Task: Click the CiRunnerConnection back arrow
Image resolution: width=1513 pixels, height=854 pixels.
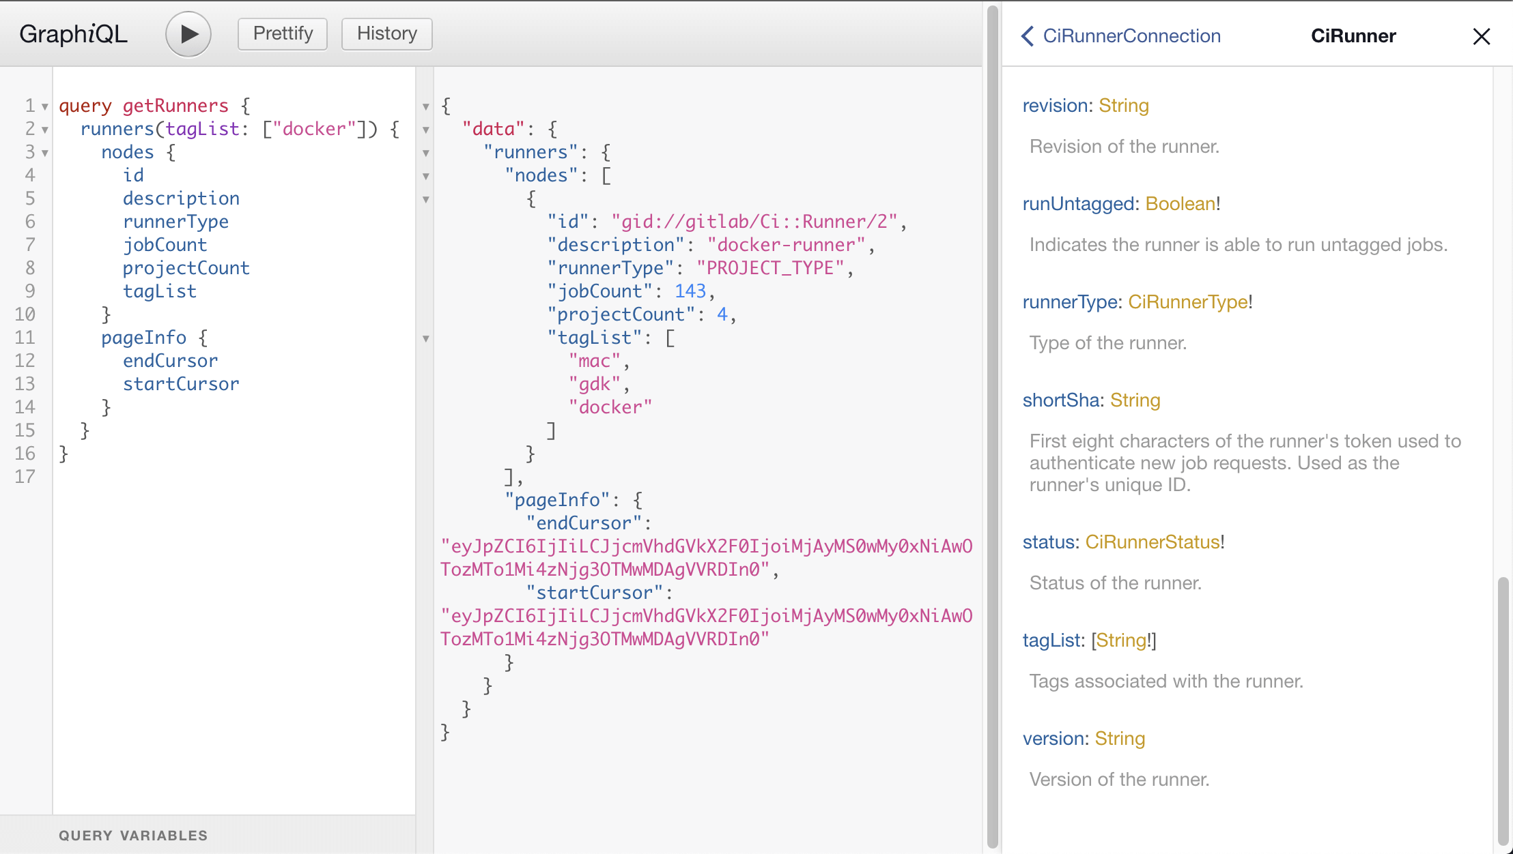Action: coord(1028,36)
